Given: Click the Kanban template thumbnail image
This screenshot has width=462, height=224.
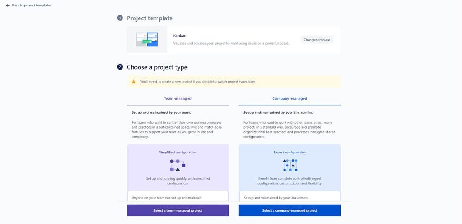Looking at the screenshot, I should (x=147, y=39).
